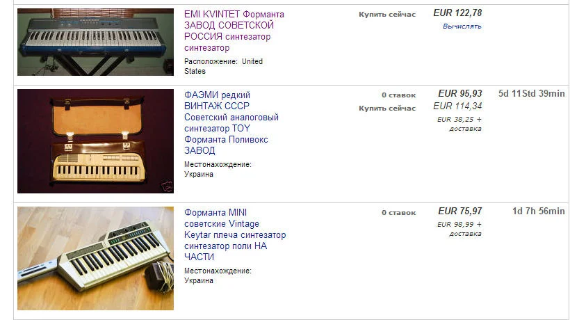Screen dimensions: 570x320
Task: Click the EUR 38,25 + доставка shipping cost
Action: (x=459, y=124)
